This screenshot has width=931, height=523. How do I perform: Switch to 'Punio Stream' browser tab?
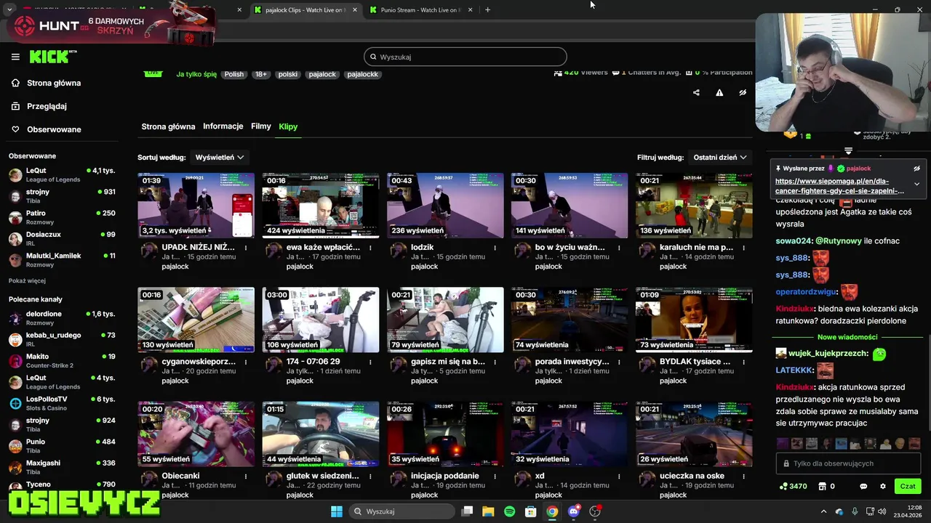pyautogui.click(x=421, y=10)
